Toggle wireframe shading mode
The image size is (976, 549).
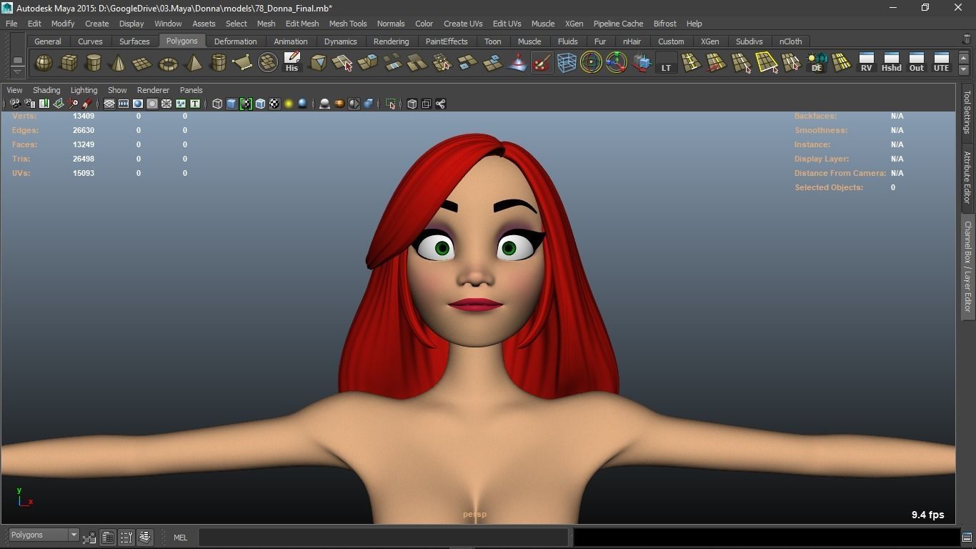tap(217, 104)
